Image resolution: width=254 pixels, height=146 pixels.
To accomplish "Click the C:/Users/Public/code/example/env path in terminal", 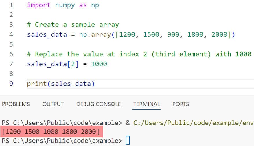I will coord(194,123).
